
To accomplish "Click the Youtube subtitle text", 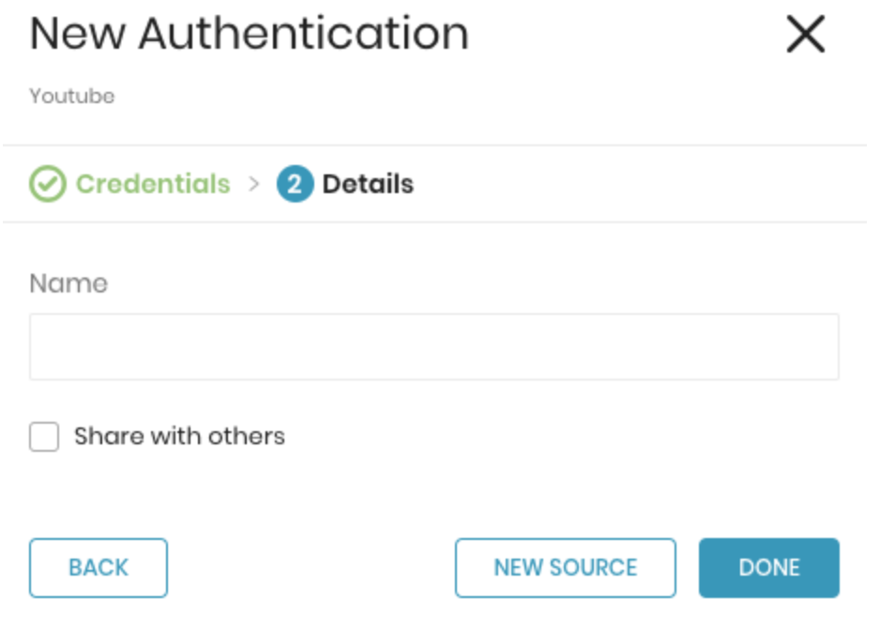I will 71,97.
